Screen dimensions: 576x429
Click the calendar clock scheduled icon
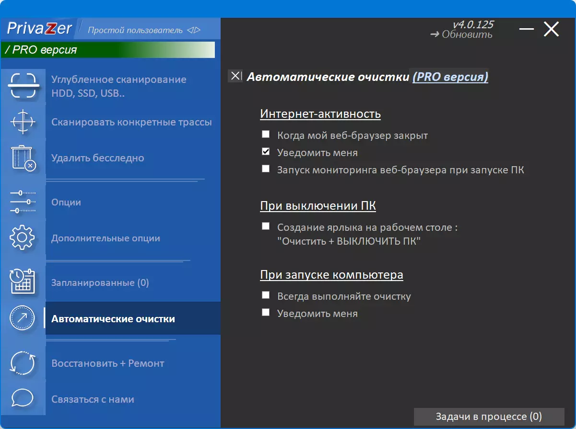(x=23, y=282)
